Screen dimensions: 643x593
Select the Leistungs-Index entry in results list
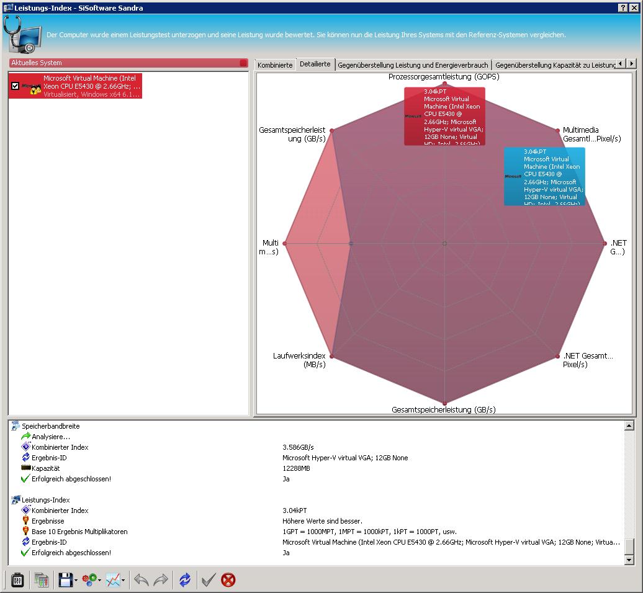point(45,500)
